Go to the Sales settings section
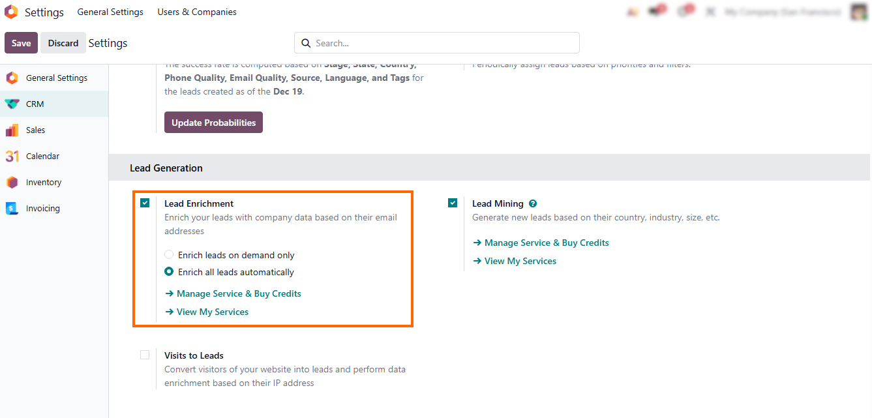 [x=35, y=130]
